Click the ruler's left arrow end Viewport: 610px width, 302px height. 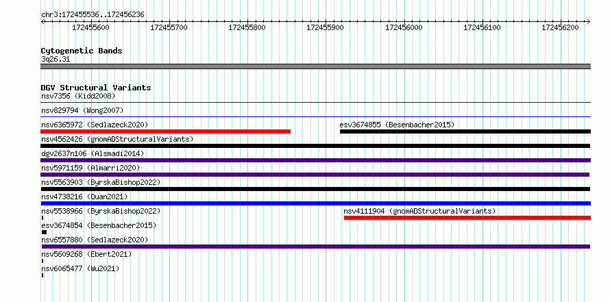click(42, 21)
